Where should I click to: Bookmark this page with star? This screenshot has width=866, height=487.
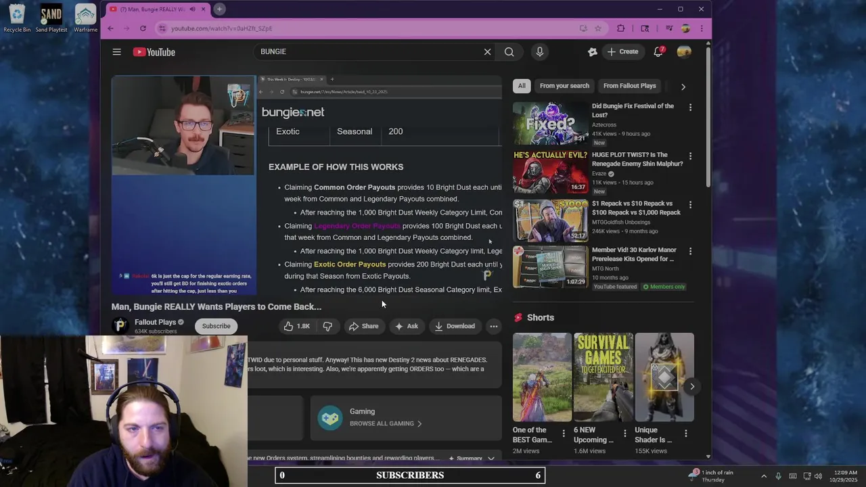[x=598, y=28]
